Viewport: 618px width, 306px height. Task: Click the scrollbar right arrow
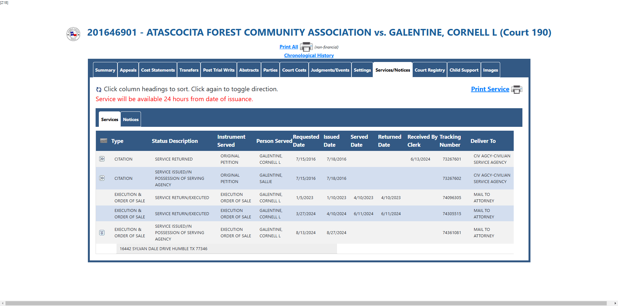pos(615,303)
